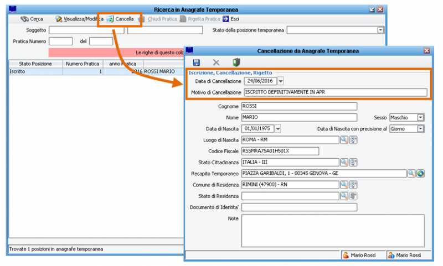Click magnifier next to Stato di Residenza
This screenshot has height=266, width=443.
point(344,196)
